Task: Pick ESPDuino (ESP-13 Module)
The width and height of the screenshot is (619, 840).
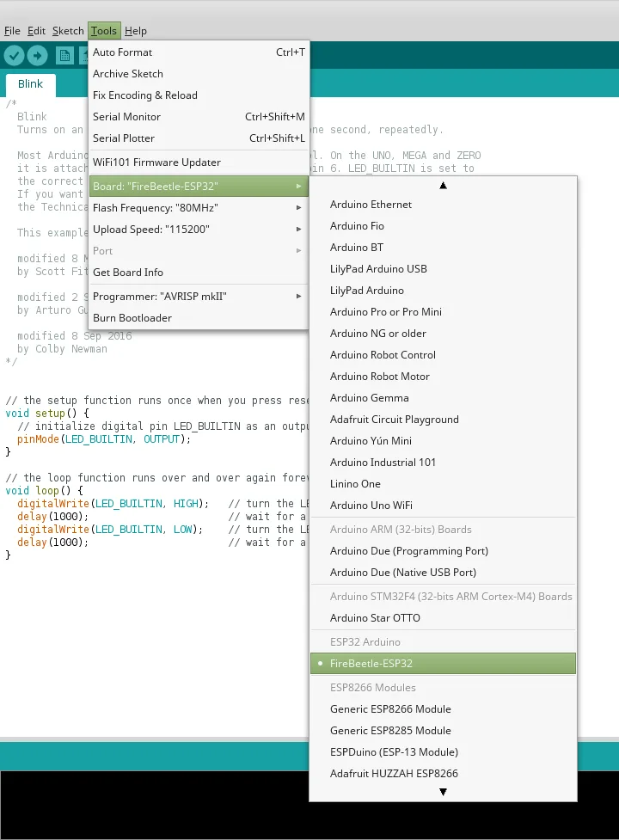Action: click(x=443, y=752)
